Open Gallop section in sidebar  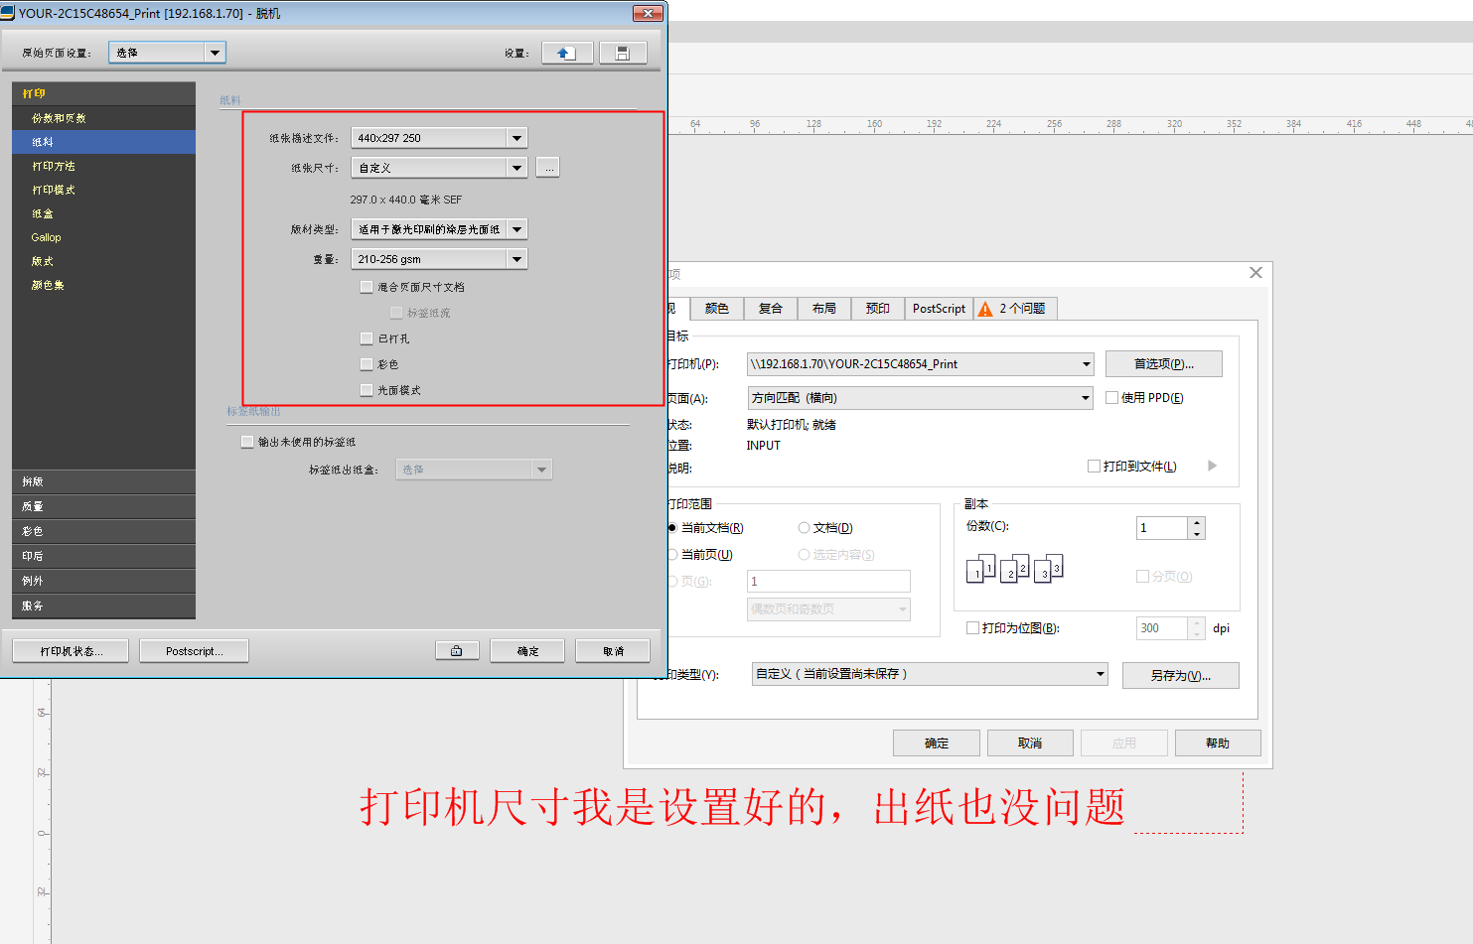pyautogui.click(x=103, y=237)
